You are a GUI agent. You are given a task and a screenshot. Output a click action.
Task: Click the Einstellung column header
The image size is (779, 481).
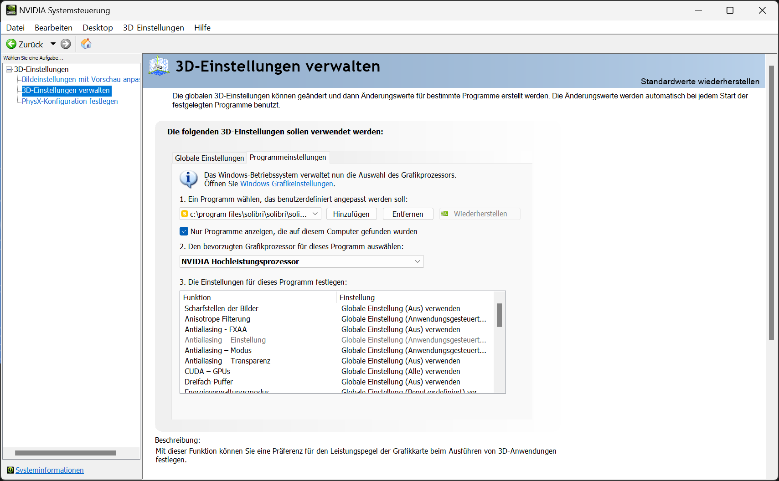pyautogui.click(x=415, y=297)
